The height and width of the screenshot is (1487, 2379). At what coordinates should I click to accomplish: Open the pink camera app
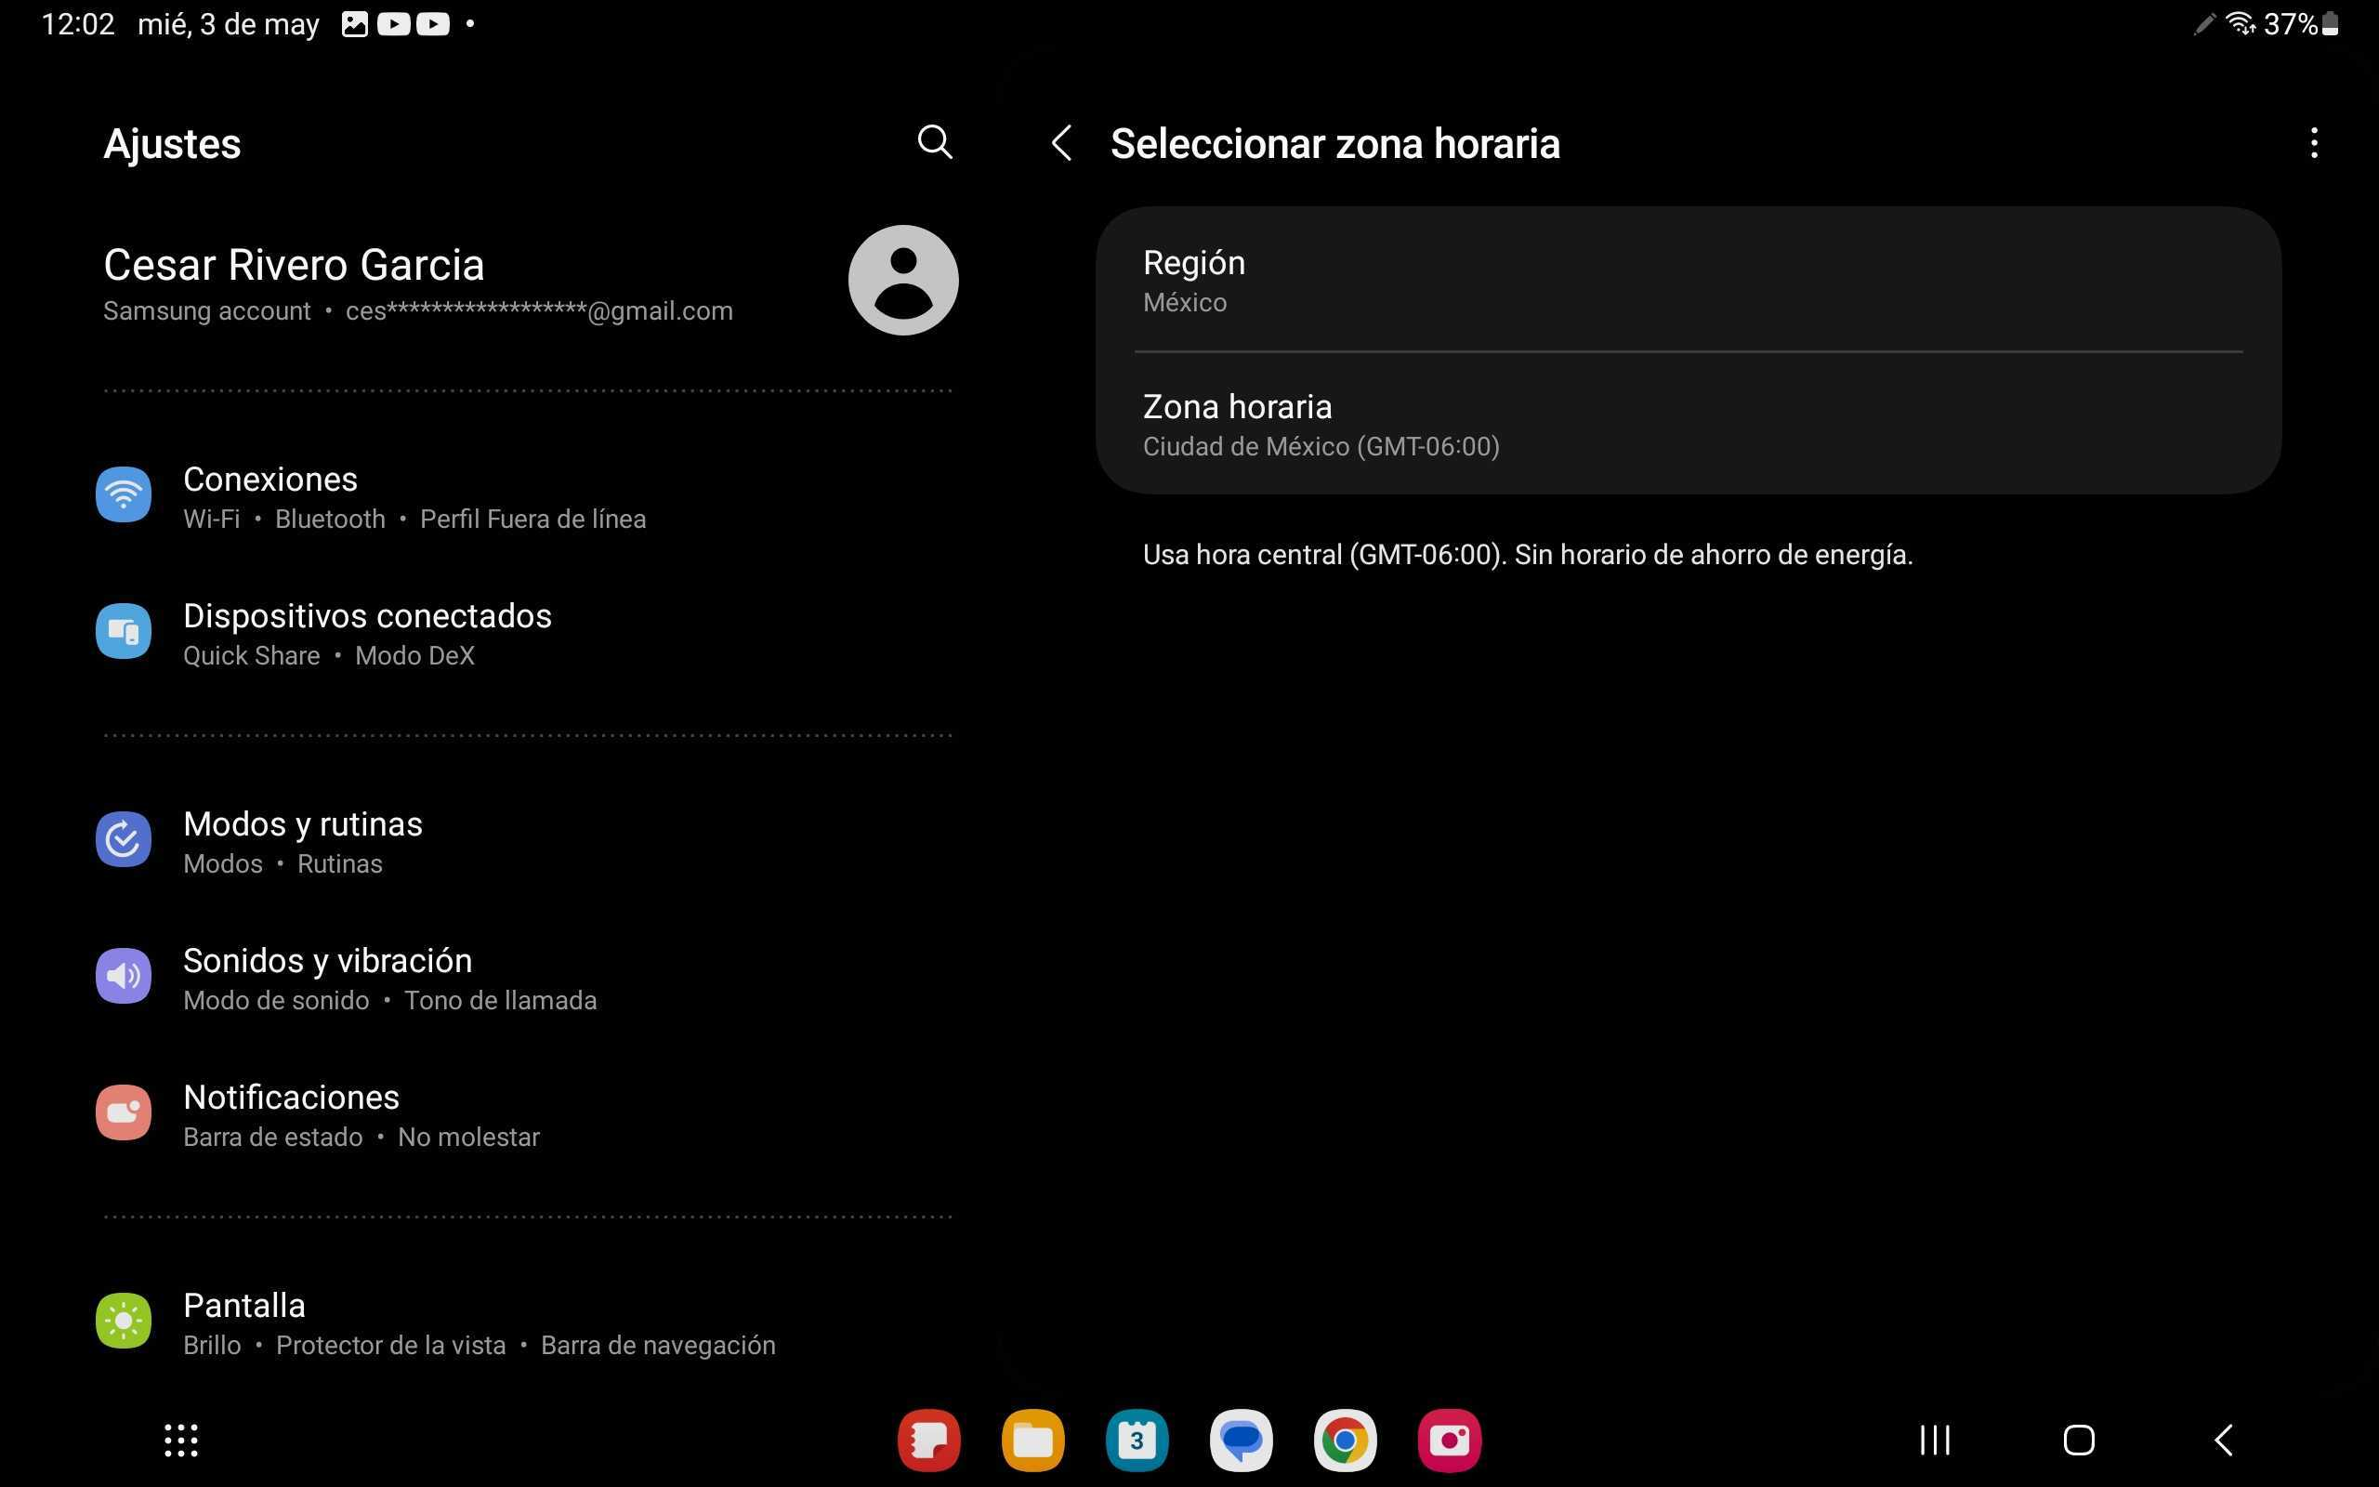(x=1449, y=1441)
